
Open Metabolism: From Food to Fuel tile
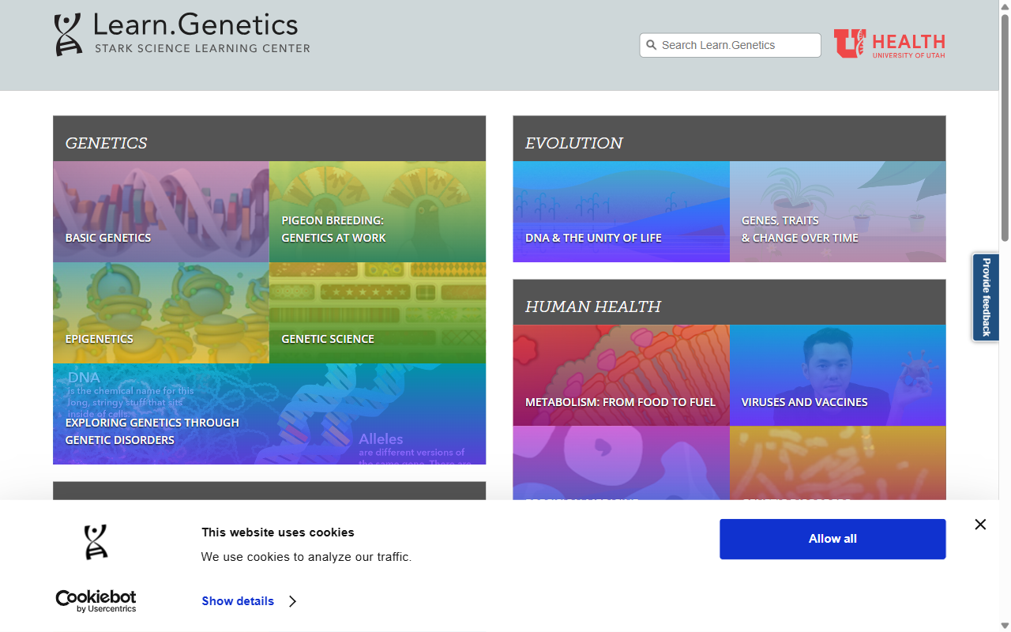point(622,375)
